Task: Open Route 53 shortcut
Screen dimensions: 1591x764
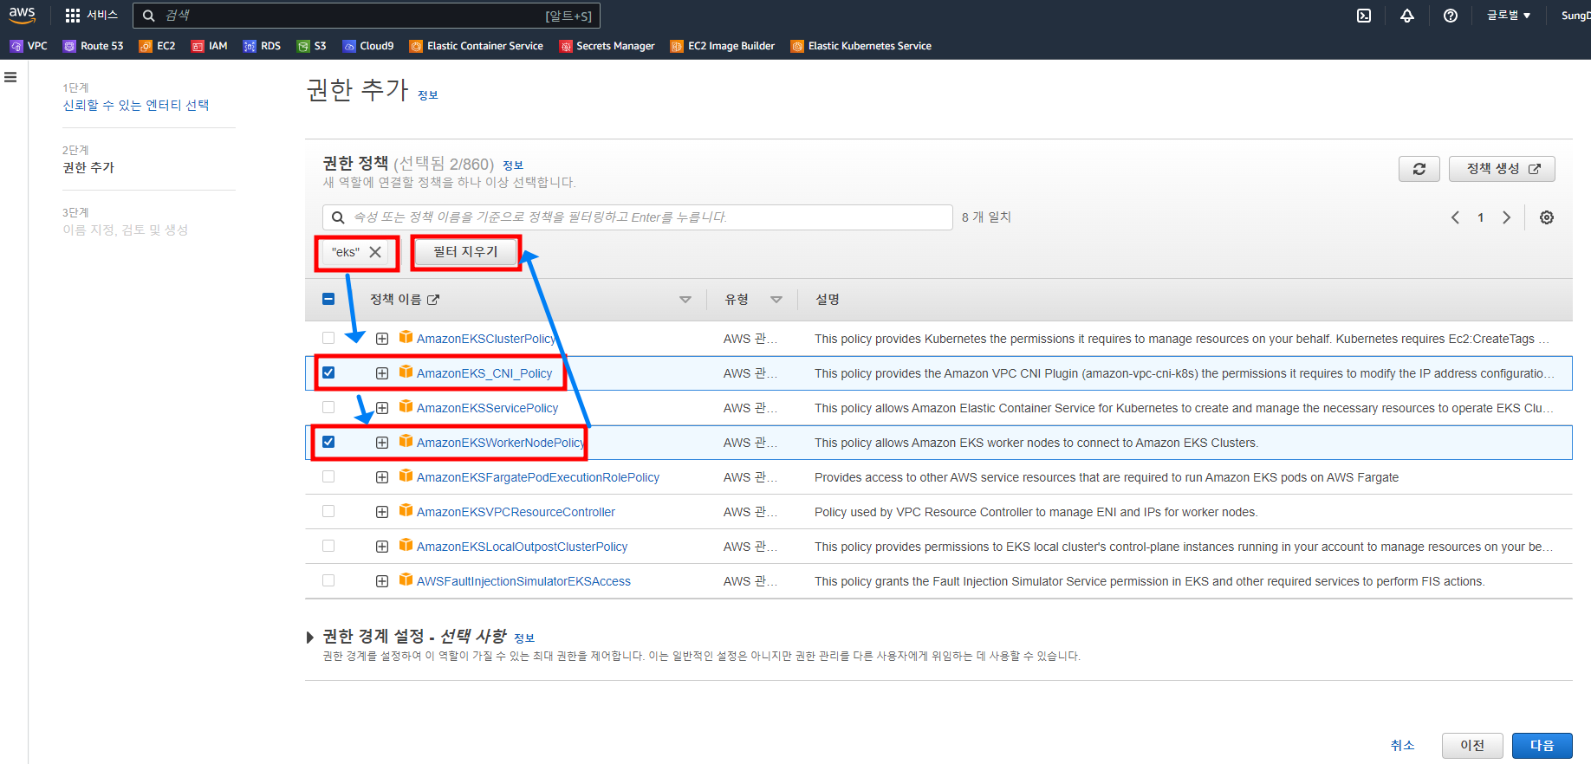Action: (93, 46)
